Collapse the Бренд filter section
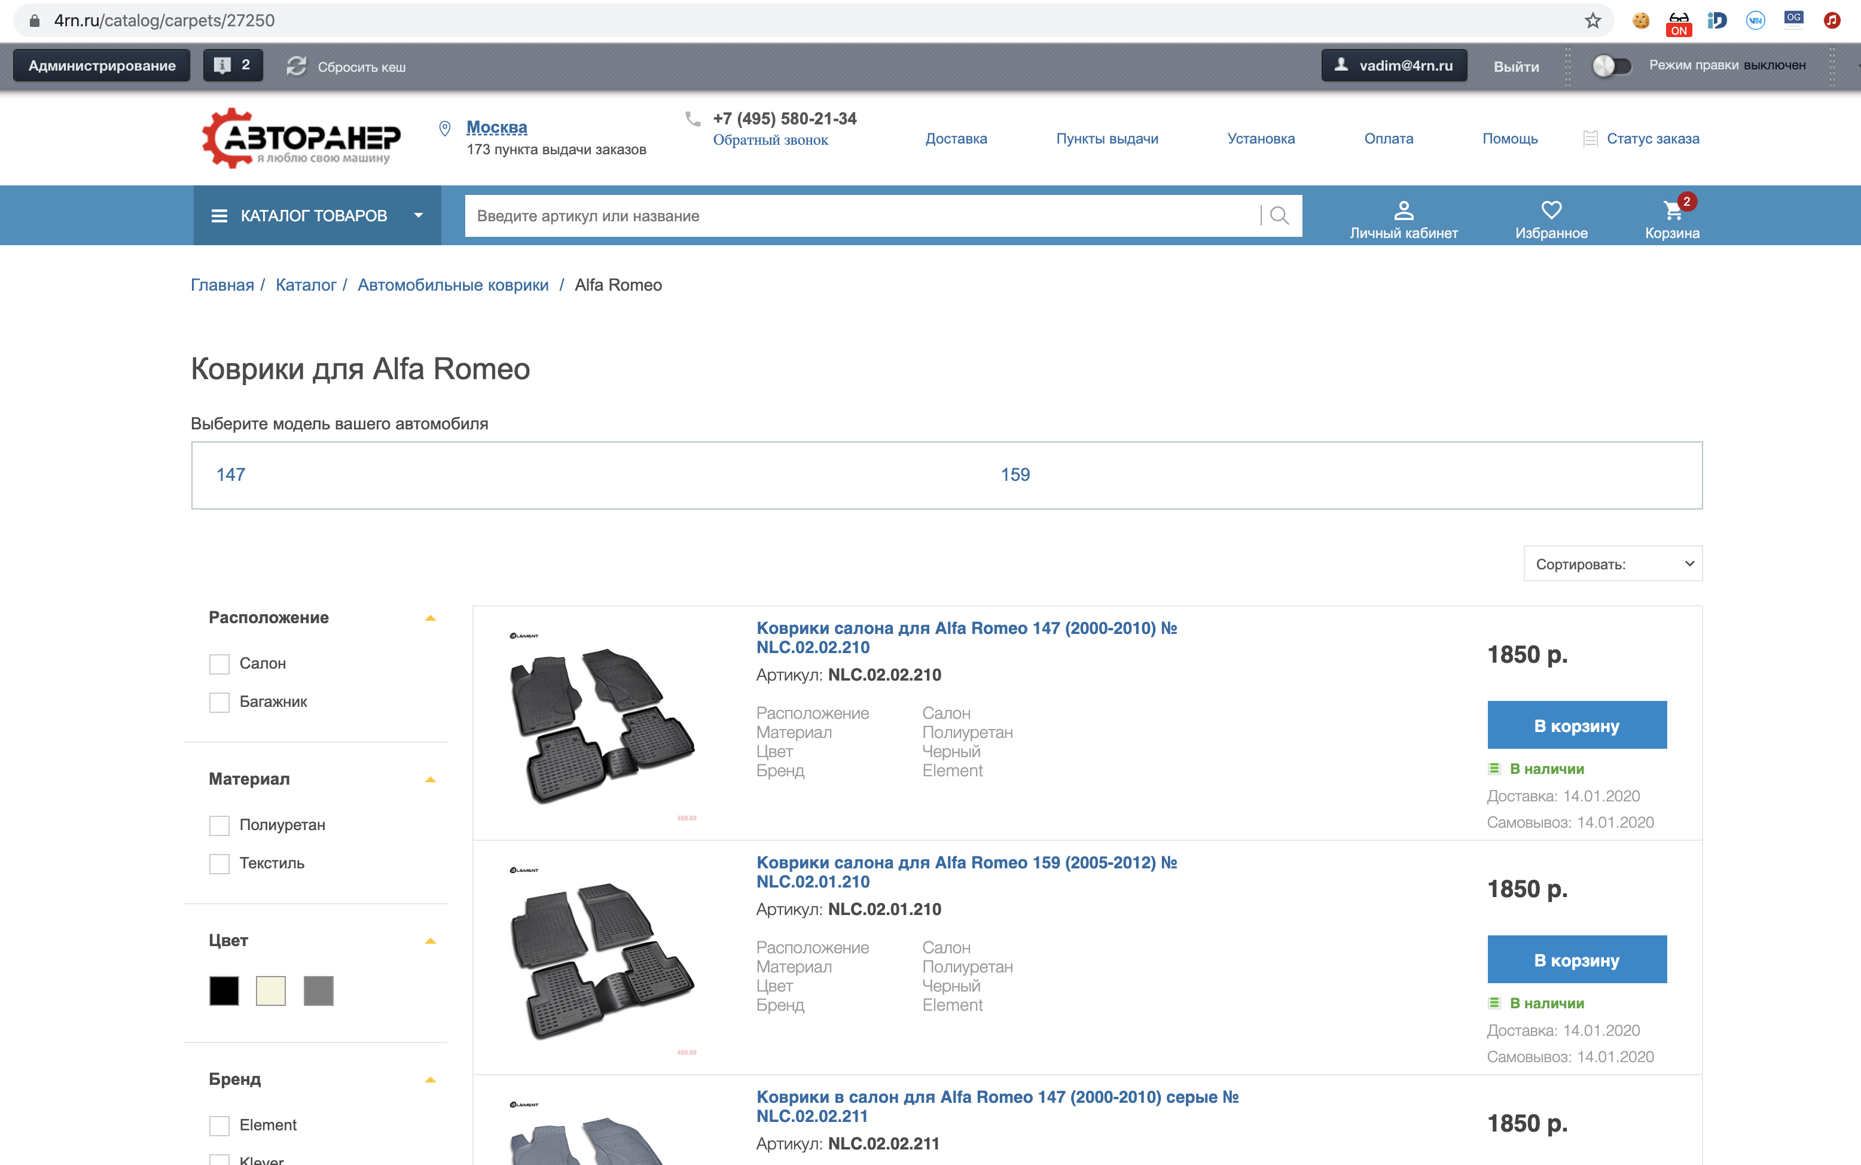Screen dimensions: 1861x1165 tap(431, 1079)
